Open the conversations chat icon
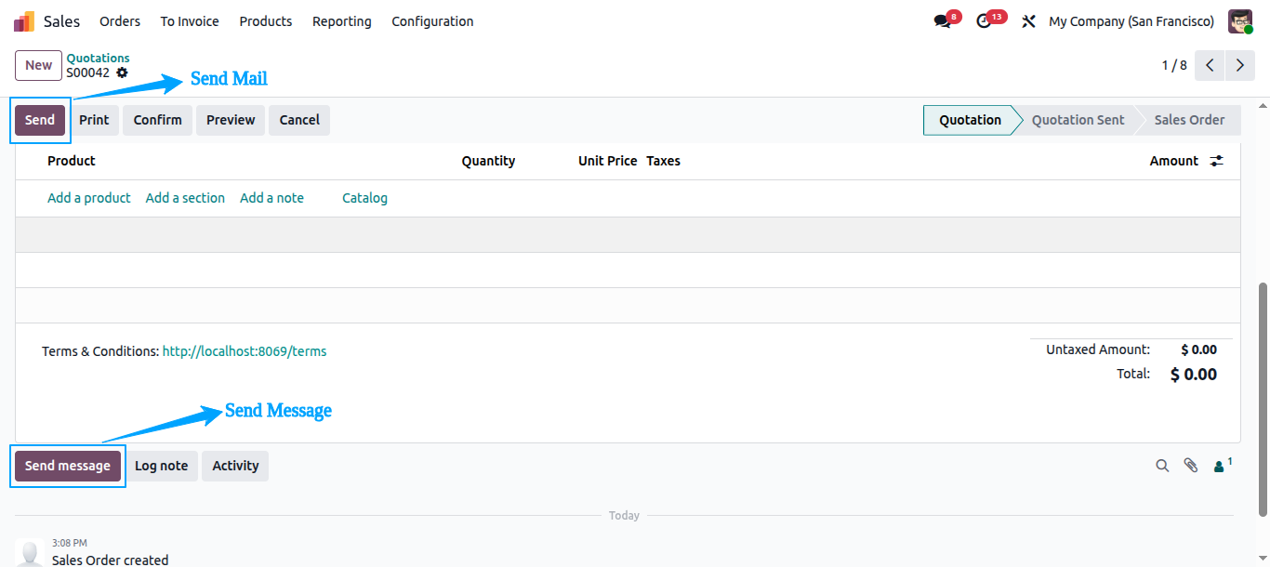This screenshot has height=567, width=1270. click(942, 21)
